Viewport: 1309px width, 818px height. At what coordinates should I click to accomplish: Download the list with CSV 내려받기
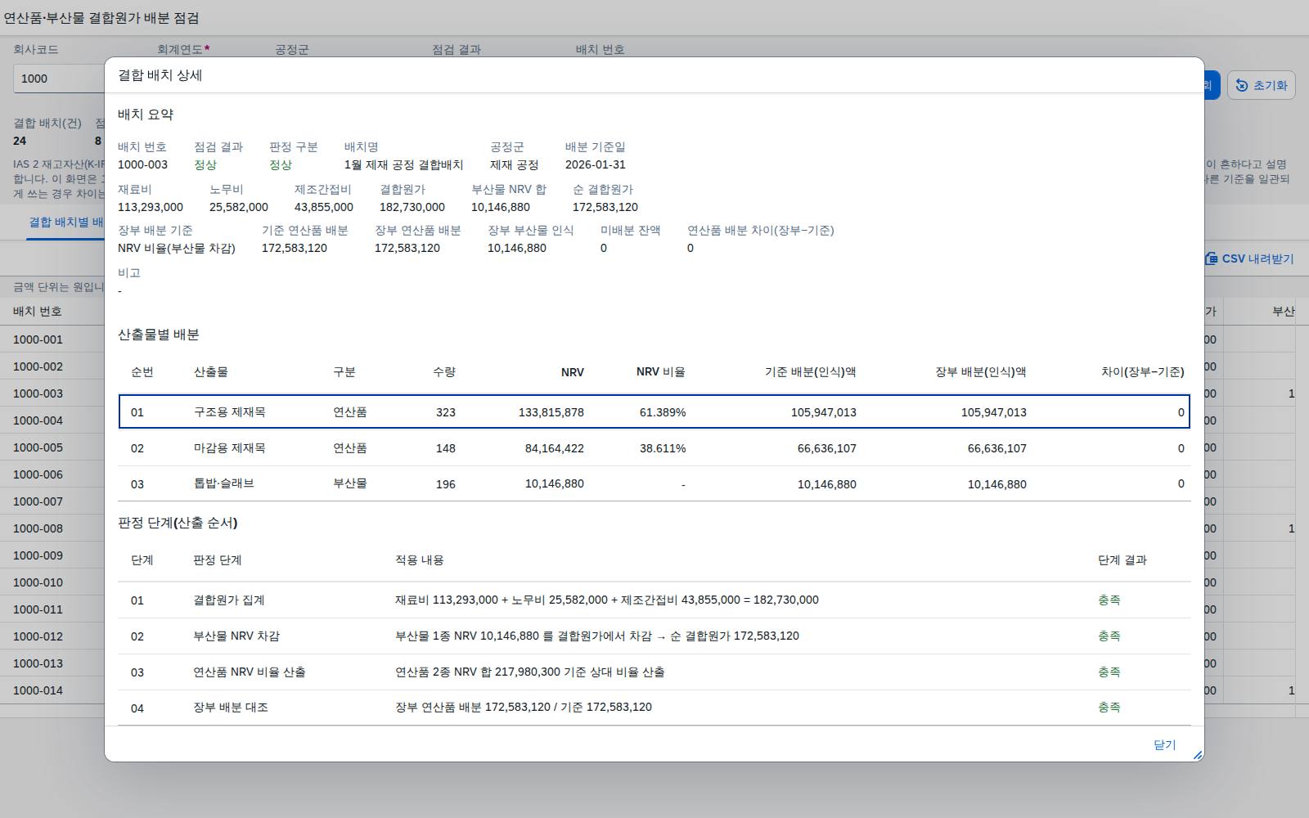pyautogui.click(x=1249, y=258)
